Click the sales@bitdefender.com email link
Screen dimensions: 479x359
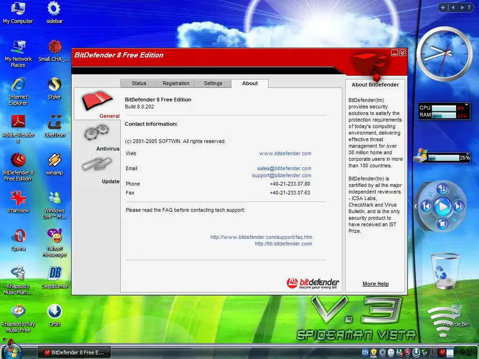(284, 168)
